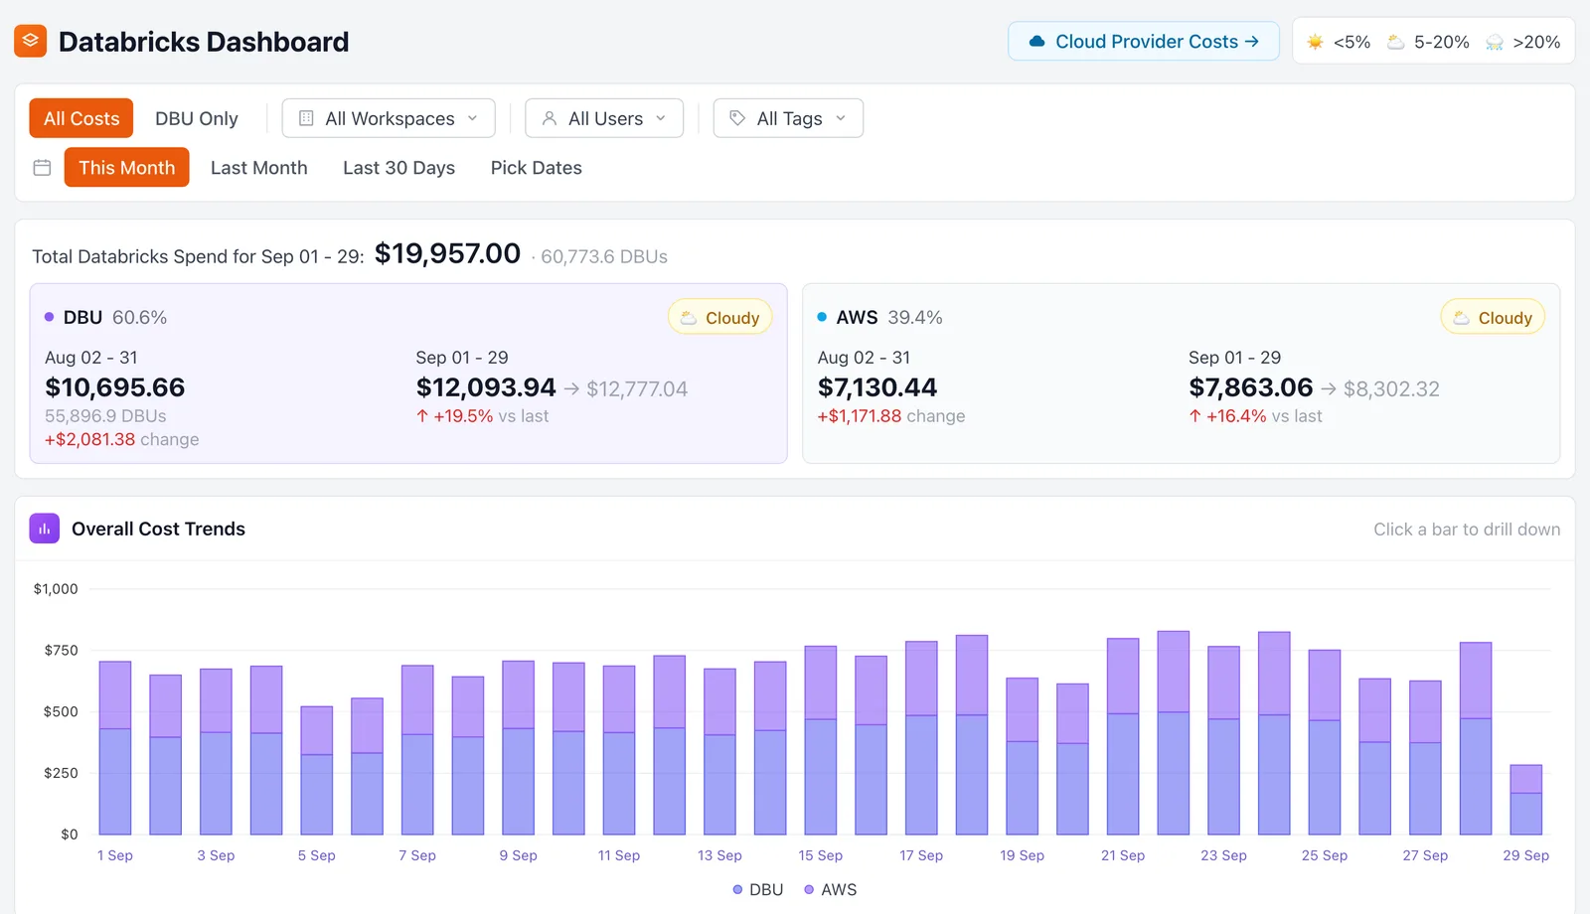This screenshot has height=914, width=1590.
Task: Click the Cloudy badge on AWS card
Action: tap(1492, 317)
